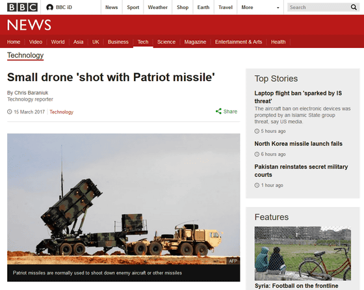
Task: Go to the Magazine section
Action: [195, 42]
